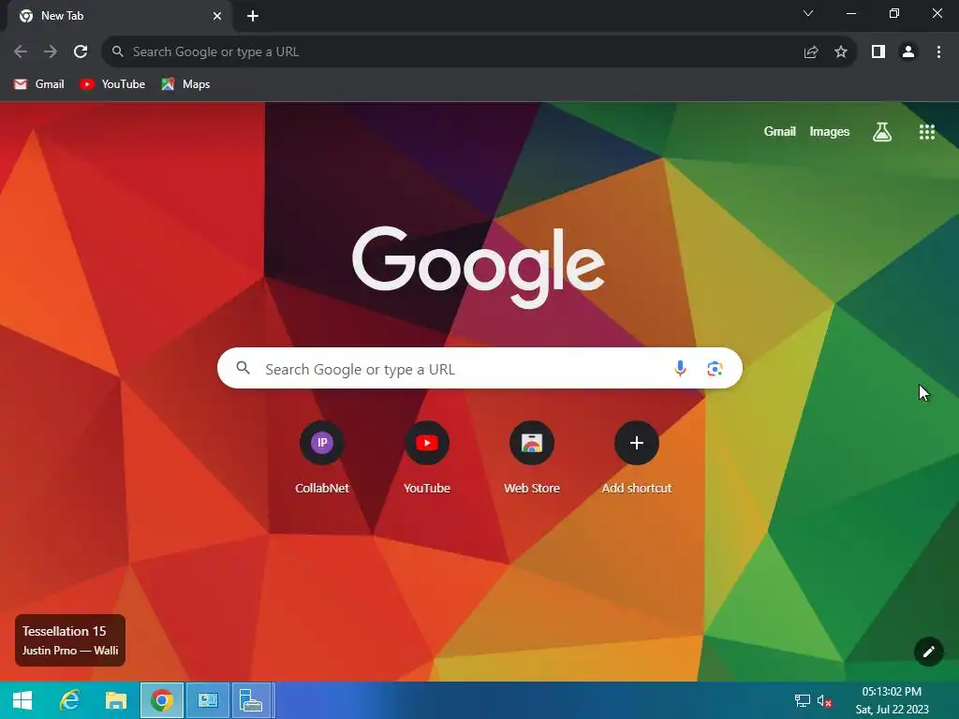The height and width of the screenshot is (719, 959).
Task: Open the profile avatar menu
Action: click(908, 52)
